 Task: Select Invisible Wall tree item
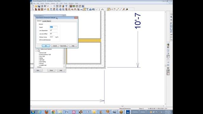(43, 66)
